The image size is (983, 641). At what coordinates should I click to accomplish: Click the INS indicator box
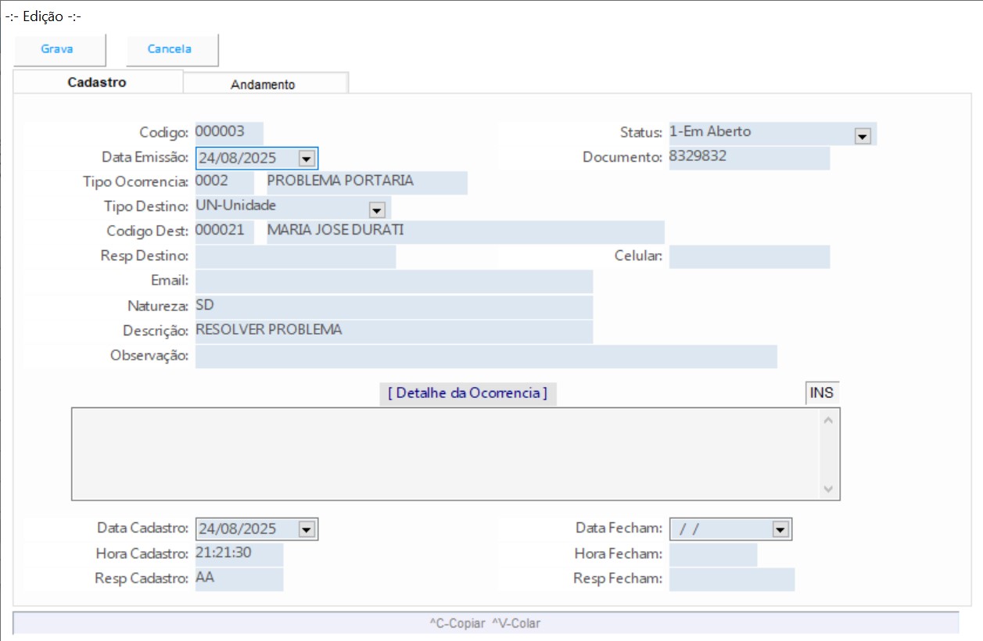(x=821, y=393)
